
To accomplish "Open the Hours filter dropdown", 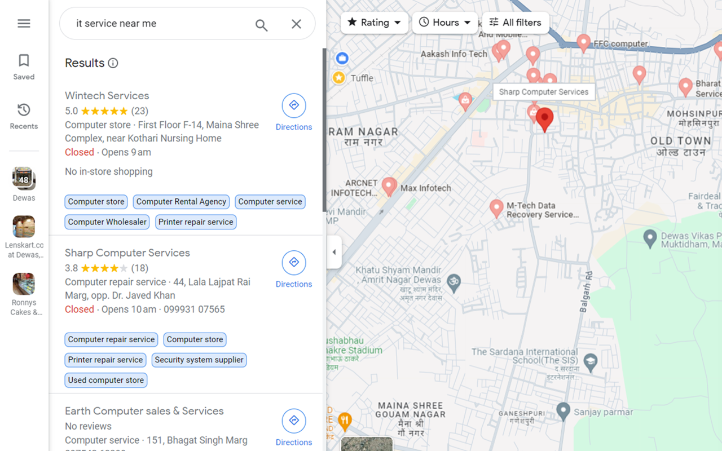I will (444, 23).
